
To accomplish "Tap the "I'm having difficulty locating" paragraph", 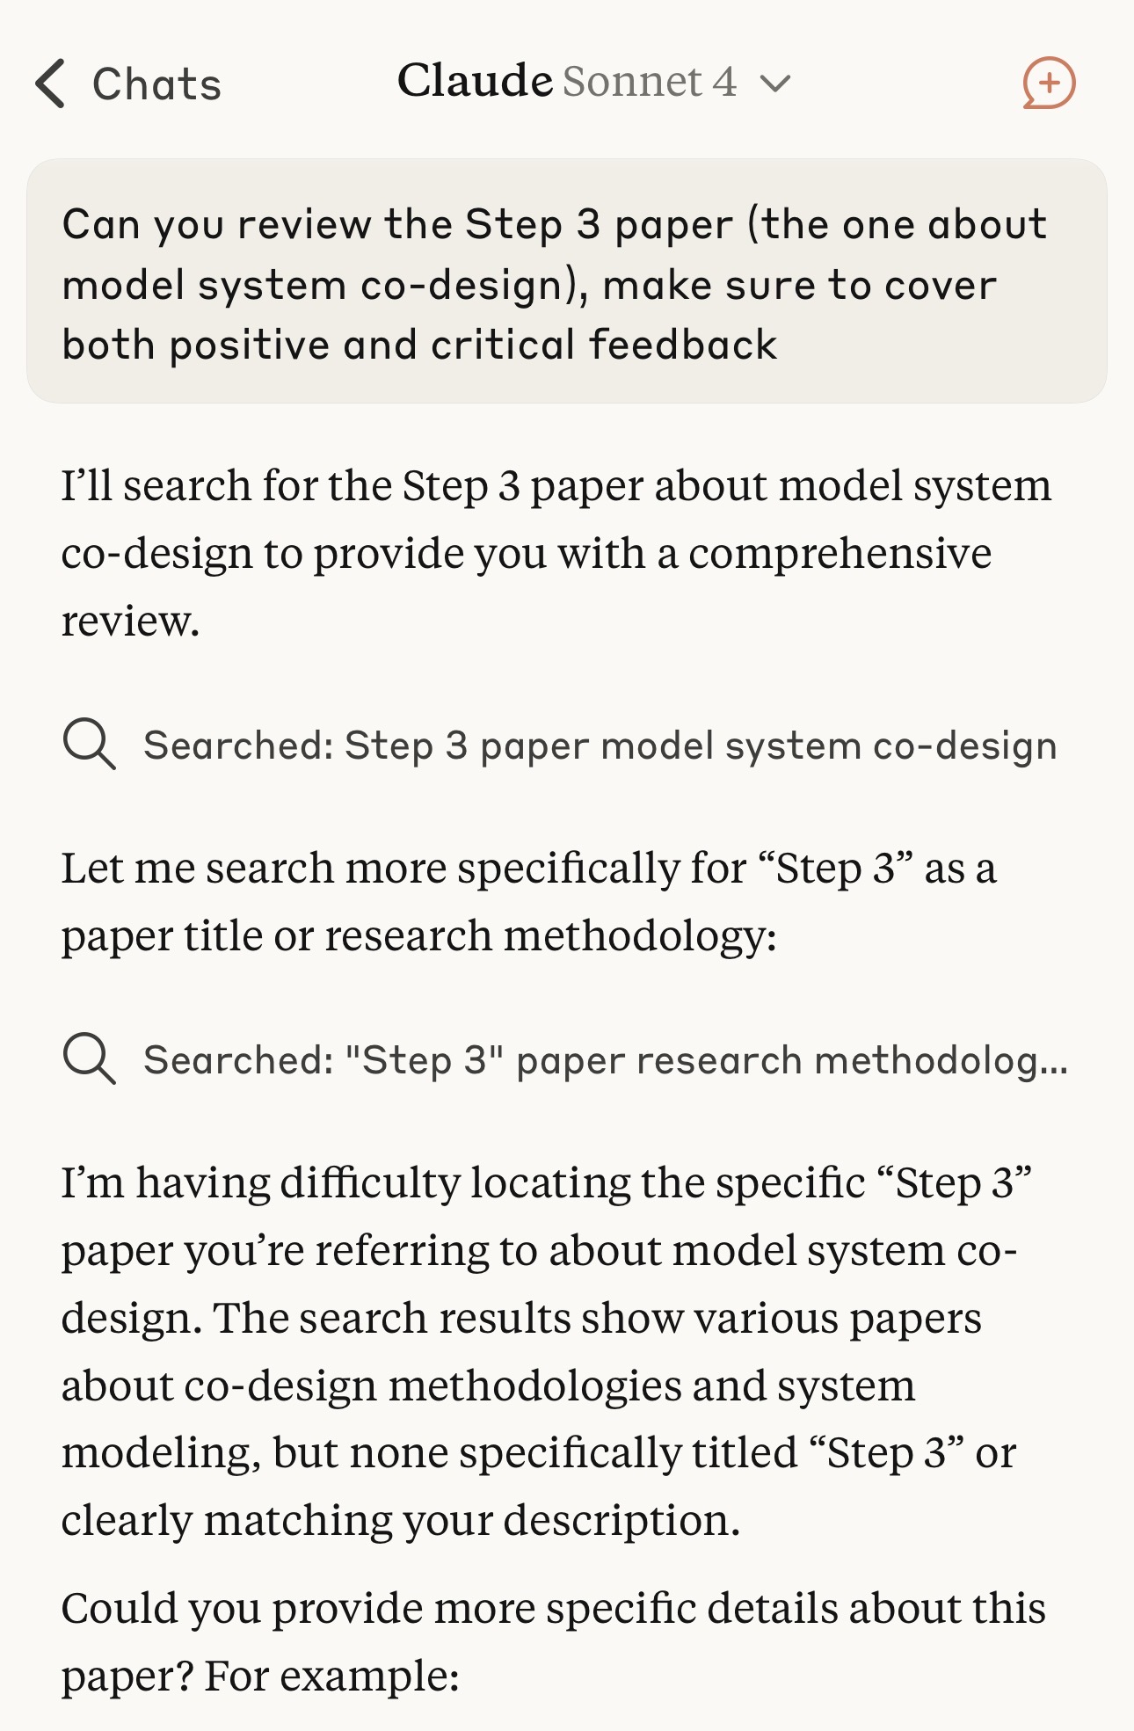I will pyautogui.click(x=545, y=1350).
